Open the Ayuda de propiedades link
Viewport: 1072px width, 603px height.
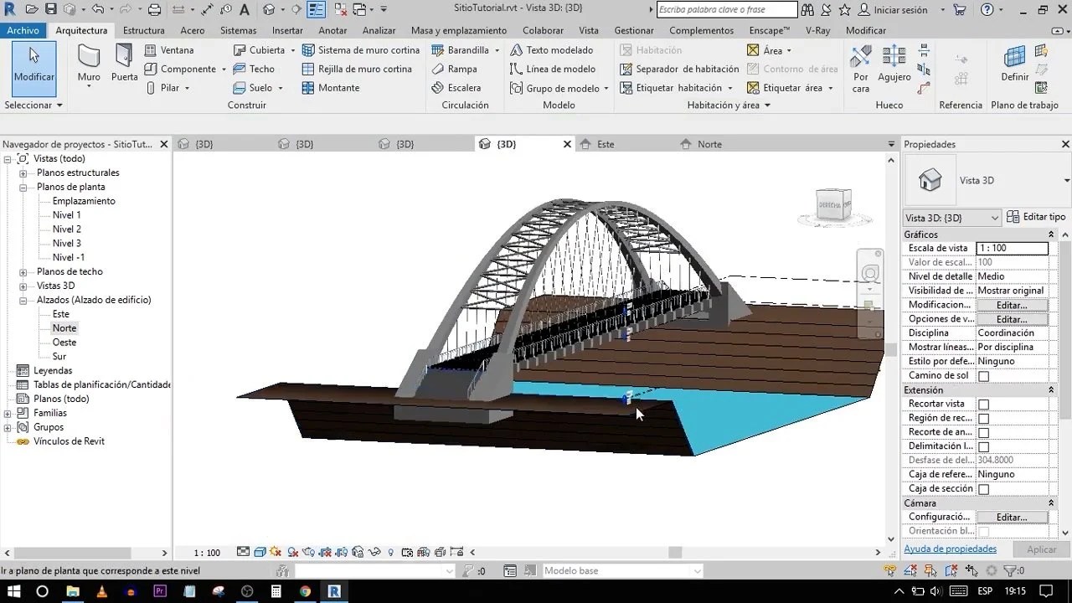(x=950, y=549)
